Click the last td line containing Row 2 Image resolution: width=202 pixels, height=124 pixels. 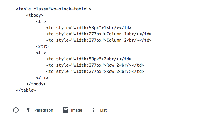[x=95, y=71]
